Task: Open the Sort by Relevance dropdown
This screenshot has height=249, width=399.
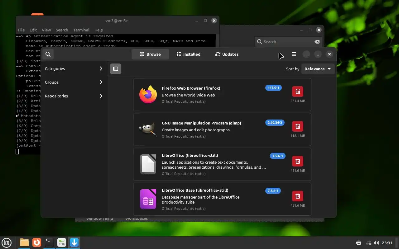Action: point(318,69)
